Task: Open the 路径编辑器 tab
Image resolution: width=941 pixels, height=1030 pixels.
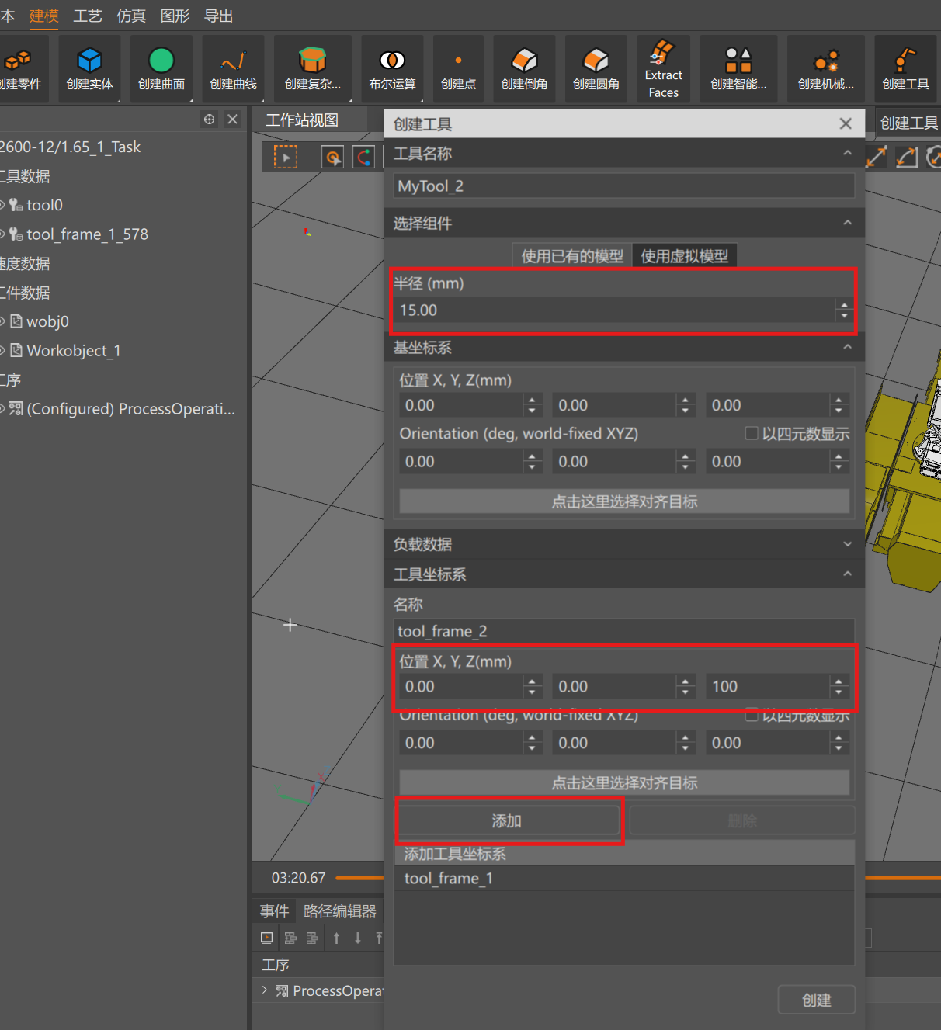Action: [340, 911]
